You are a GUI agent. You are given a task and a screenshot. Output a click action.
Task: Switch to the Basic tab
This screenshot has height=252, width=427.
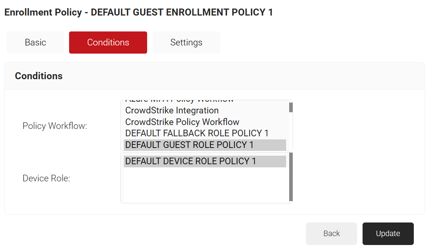[35, 42]
